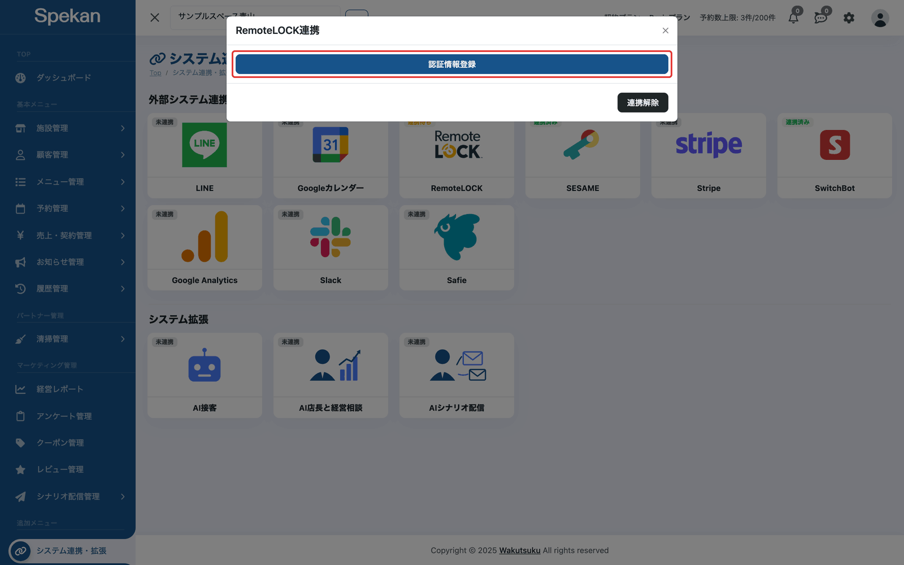
Task: Open the Google Analytics integration card
Action: (205, 247)
